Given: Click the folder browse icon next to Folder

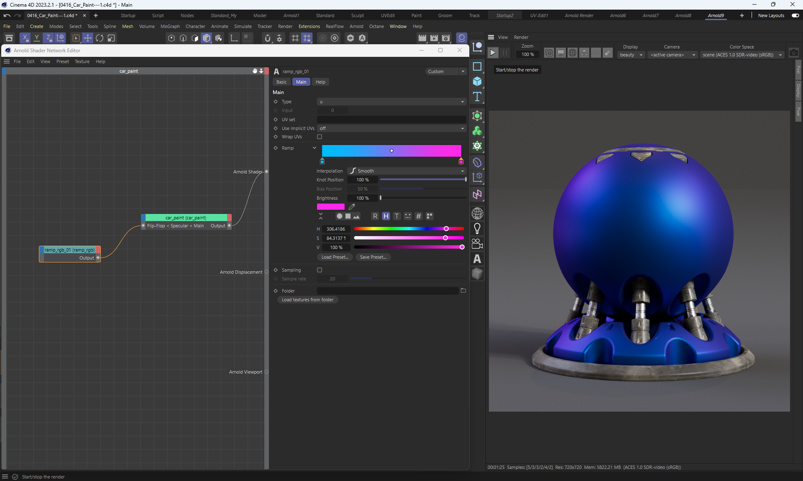Looking at the screenshot, I should pyautogui.click(x=463, y=290).
